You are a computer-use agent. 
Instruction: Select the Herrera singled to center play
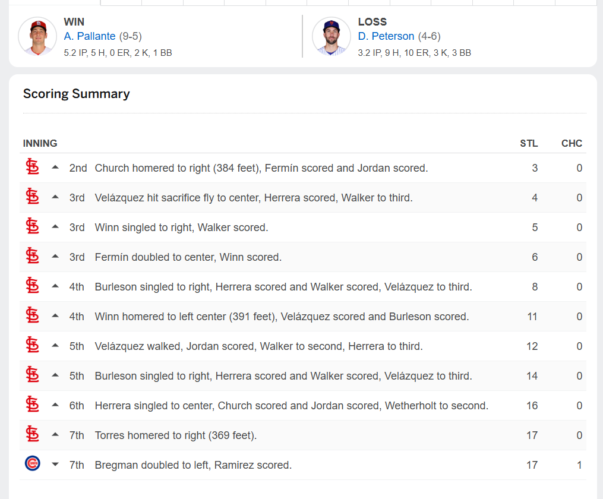coord(292,406)
